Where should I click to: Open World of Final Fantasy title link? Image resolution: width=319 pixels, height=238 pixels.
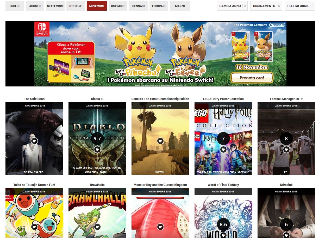[223, 185]
